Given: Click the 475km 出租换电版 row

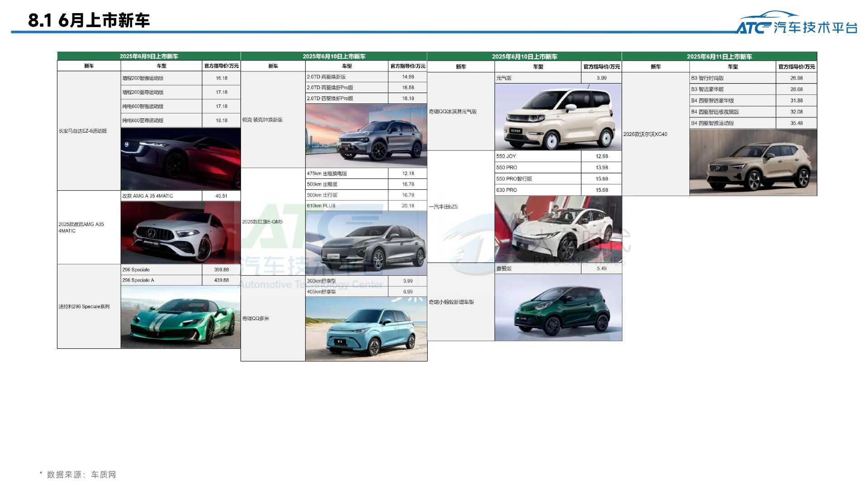Looking at the screenshot, I should tap(366, 174).
